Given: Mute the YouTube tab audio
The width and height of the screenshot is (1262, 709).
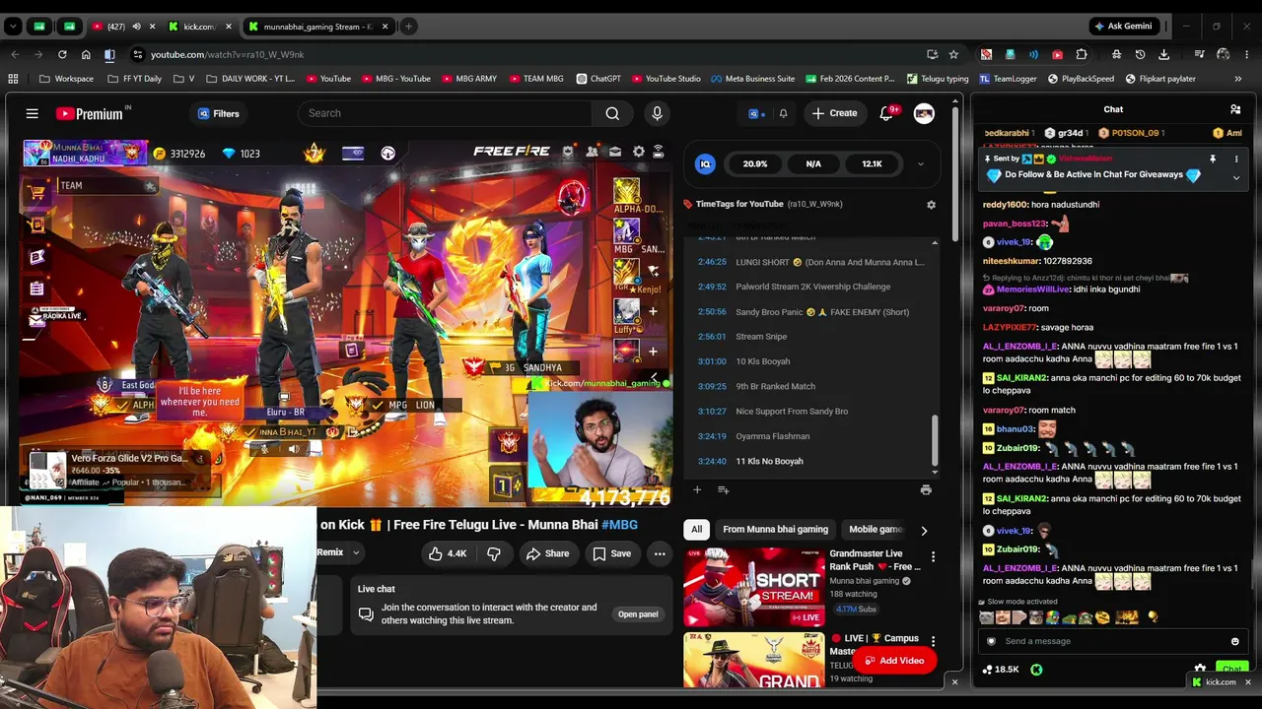Looking at the screenshot, I should [136, 27].
